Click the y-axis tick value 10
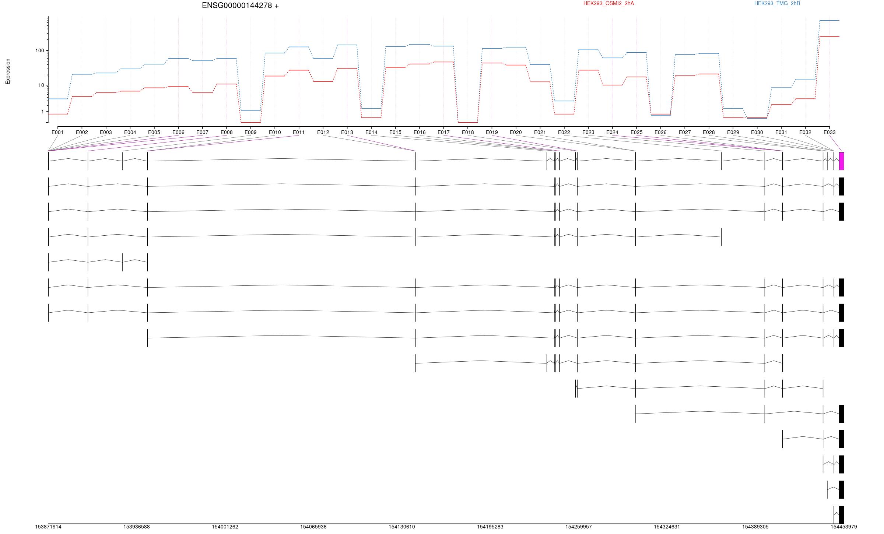Screen dimensions: 884x534 pyautogui.click(x=41, y=85)
